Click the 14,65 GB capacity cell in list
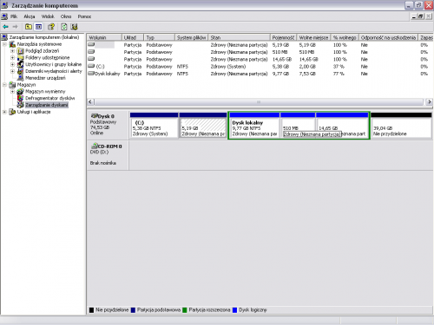The image size is (434, 325). (x=282, y=59)
